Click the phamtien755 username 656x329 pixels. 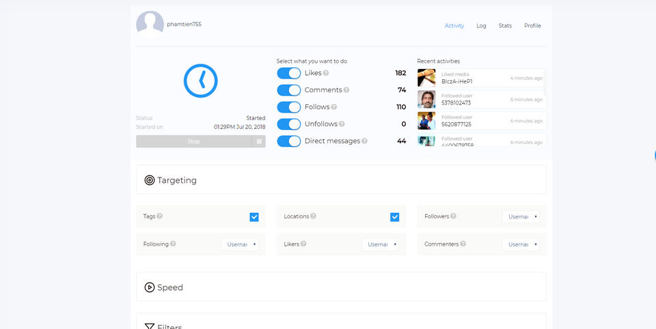pos(184,25)
